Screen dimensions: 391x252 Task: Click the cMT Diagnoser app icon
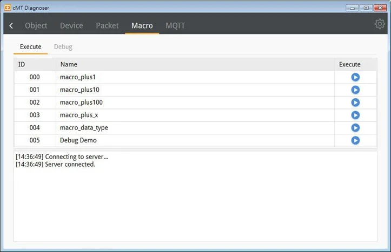[8, 8]
